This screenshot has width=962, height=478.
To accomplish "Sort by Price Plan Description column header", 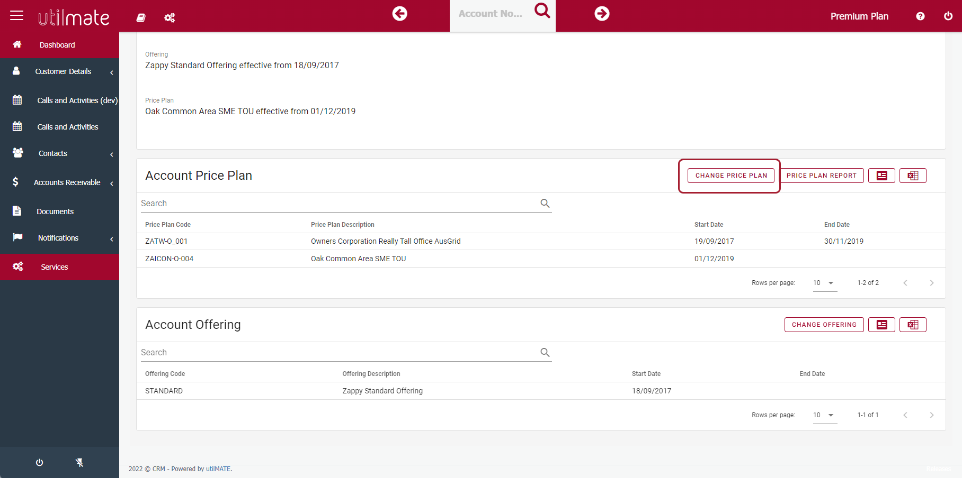I will click(x=343, y=225).
